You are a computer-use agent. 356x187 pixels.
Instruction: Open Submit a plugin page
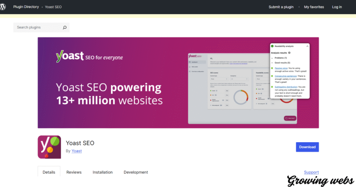point(281,7)
